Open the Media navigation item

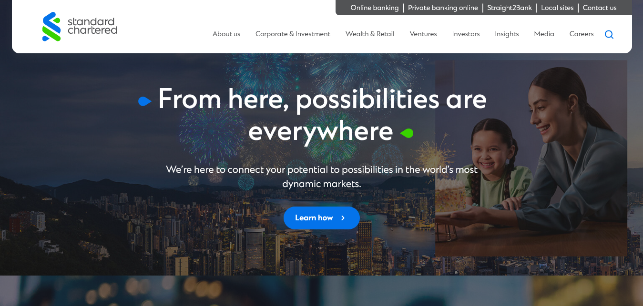pos(544,34)
